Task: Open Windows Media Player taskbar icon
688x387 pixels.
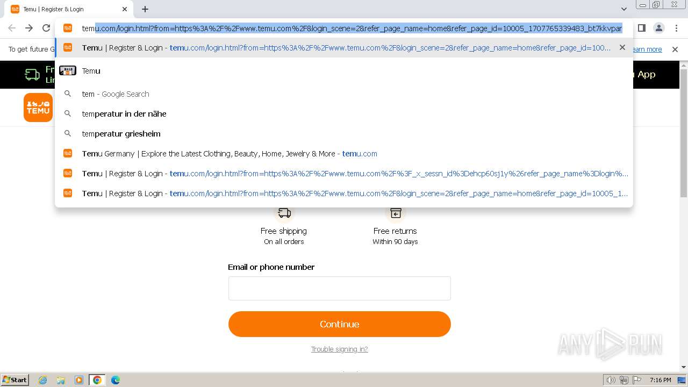Action: [x=79, y=380]
